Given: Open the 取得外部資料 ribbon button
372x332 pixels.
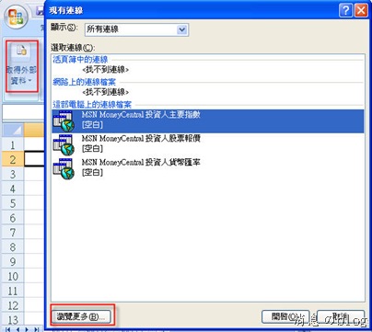Looking at the screenshot, I should [21, 66].
